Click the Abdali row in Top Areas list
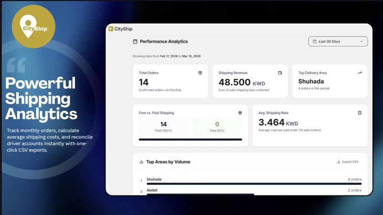The image size is (383, 215). [251, 192]
